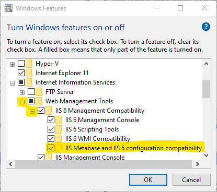Click the vertical scrollbar down arrow
This screenshot has height=192, width=217.
207,155
